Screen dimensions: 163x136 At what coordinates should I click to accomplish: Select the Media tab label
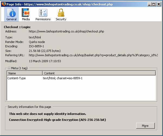click(26, 19)
